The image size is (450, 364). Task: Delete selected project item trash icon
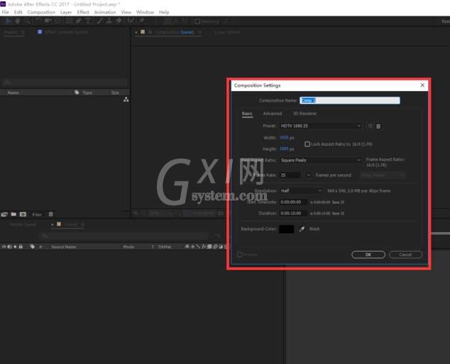click(x=51, y=214)
